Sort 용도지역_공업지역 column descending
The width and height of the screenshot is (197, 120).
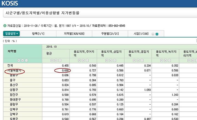coord(138,61)
